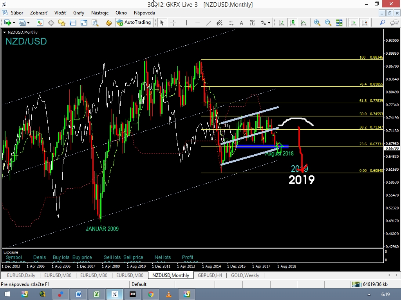Select the Fibonacci retracement tool
Image resolution: width=401 pixels, height=300 pixels.
click(230, 23)
